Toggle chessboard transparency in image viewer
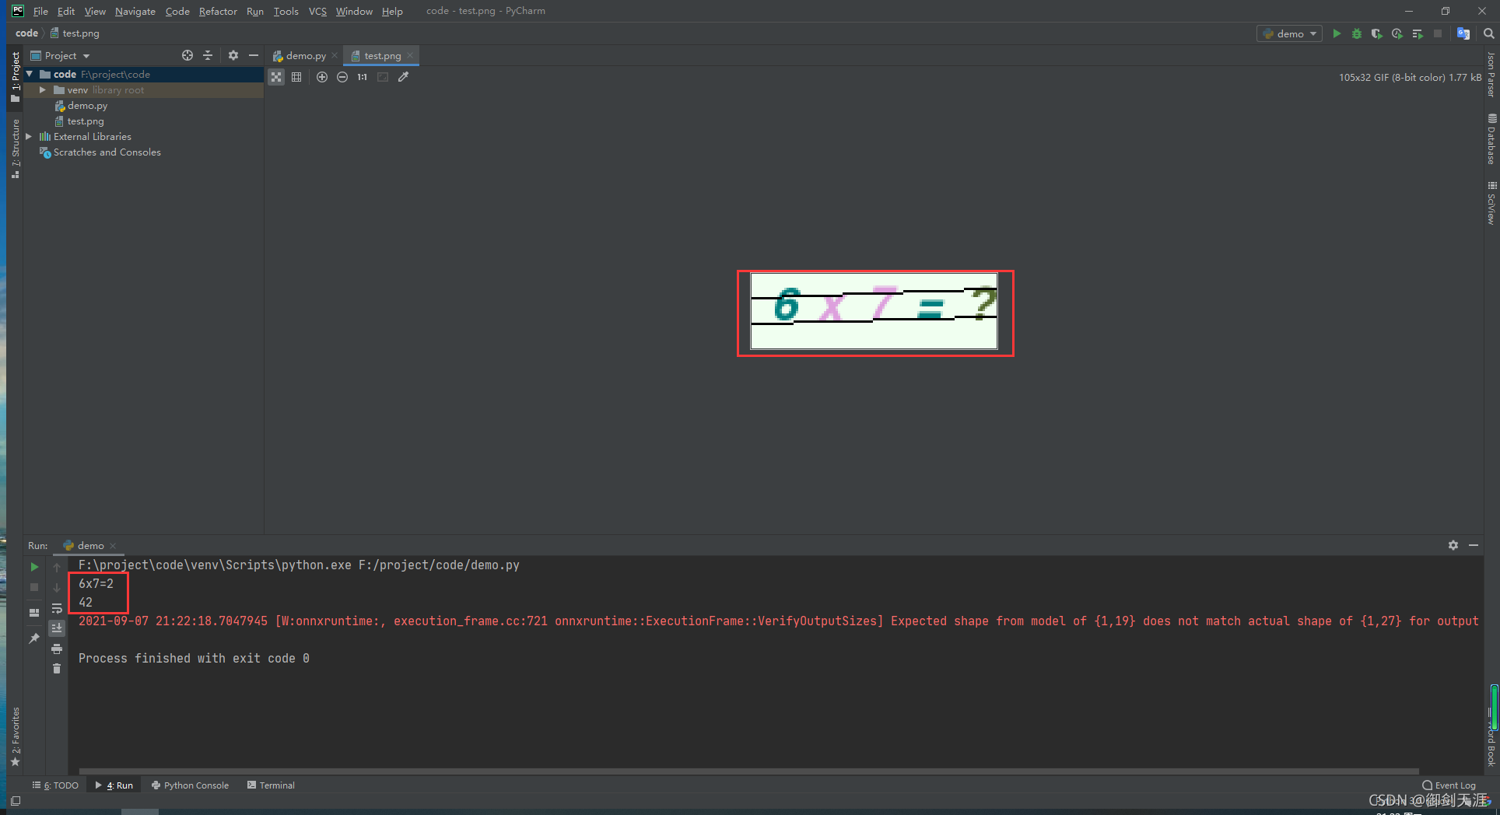Screen dimensions: 1500x815 coord(276,77)
